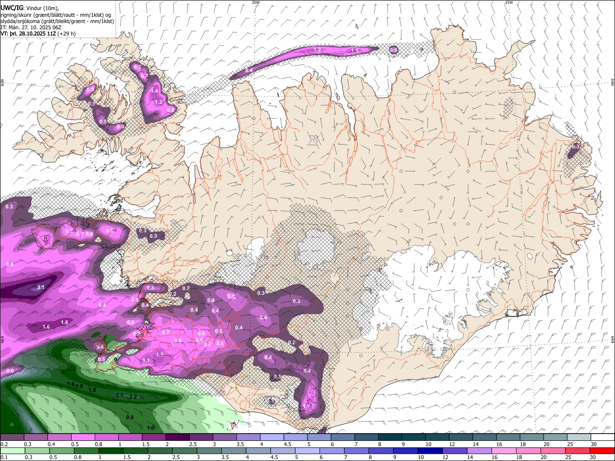Click the lavender 4 swatch in upper legend row

(271, 437)
